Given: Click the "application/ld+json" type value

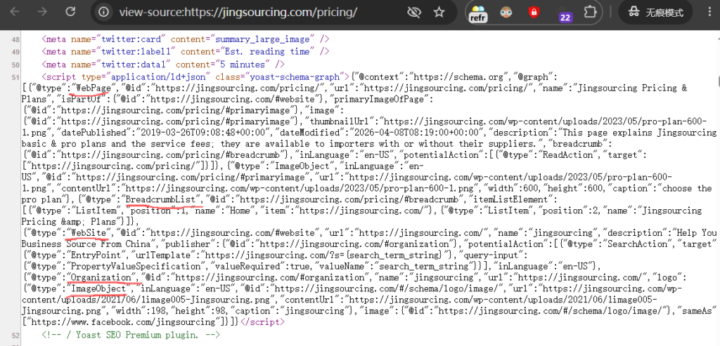Looking at the screenshot, I should (x=159, y=76).
